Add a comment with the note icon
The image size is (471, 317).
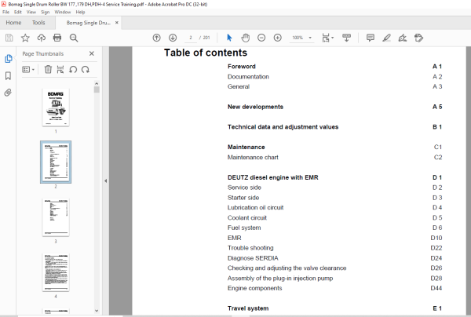coord(371,38)
